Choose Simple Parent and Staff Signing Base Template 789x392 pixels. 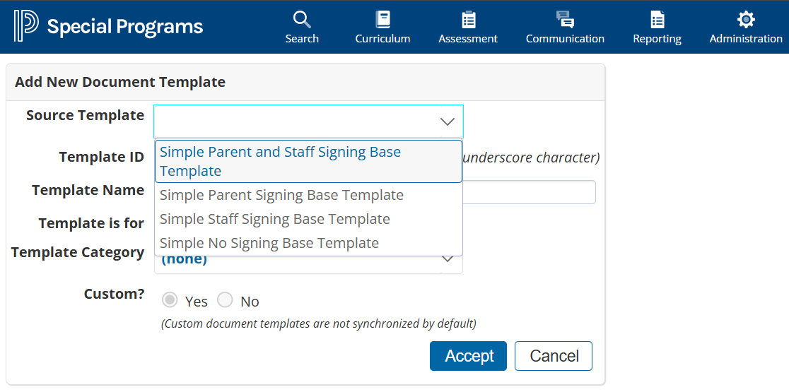click(x=280, y=161)
